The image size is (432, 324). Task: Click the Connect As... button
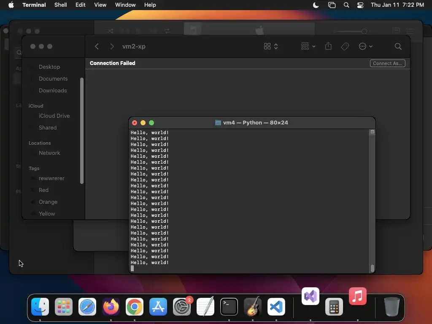(387, 63)
